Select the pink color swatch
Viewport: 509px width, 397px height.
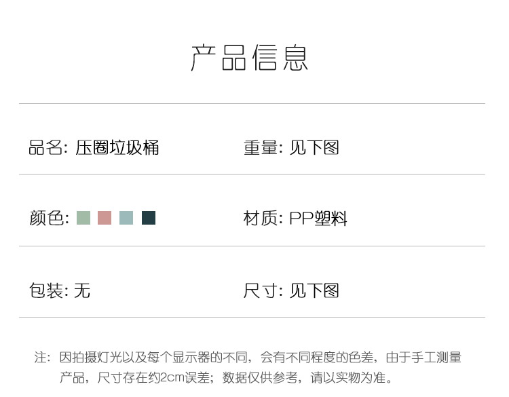(x=105, y=218)
